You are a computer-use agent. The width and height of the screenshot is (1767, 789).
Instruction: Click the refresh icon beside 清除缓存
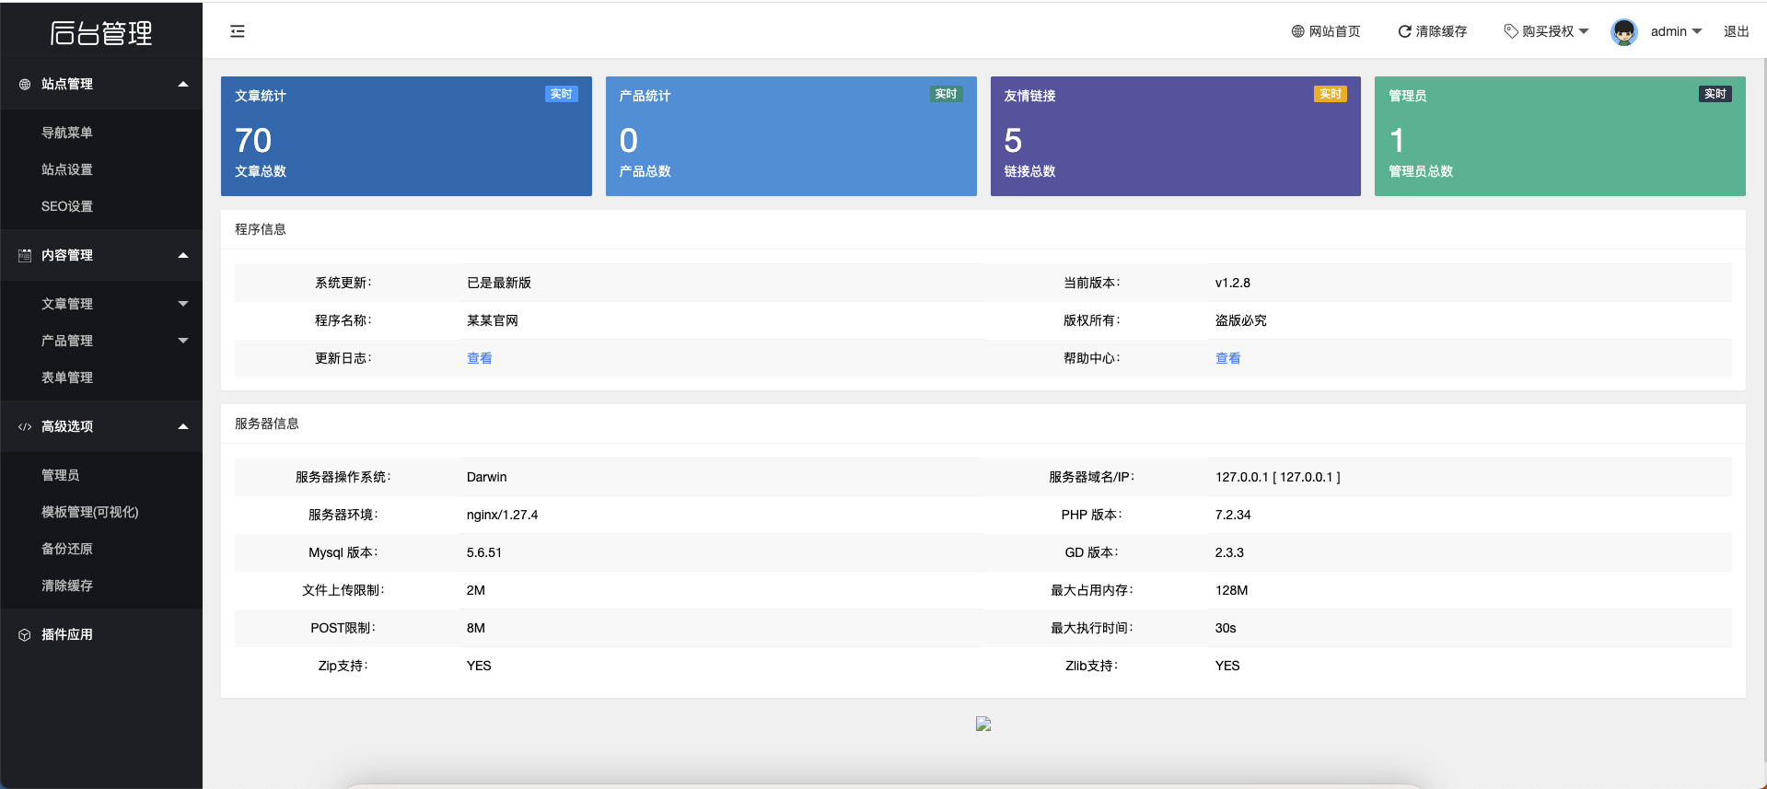1404,31
